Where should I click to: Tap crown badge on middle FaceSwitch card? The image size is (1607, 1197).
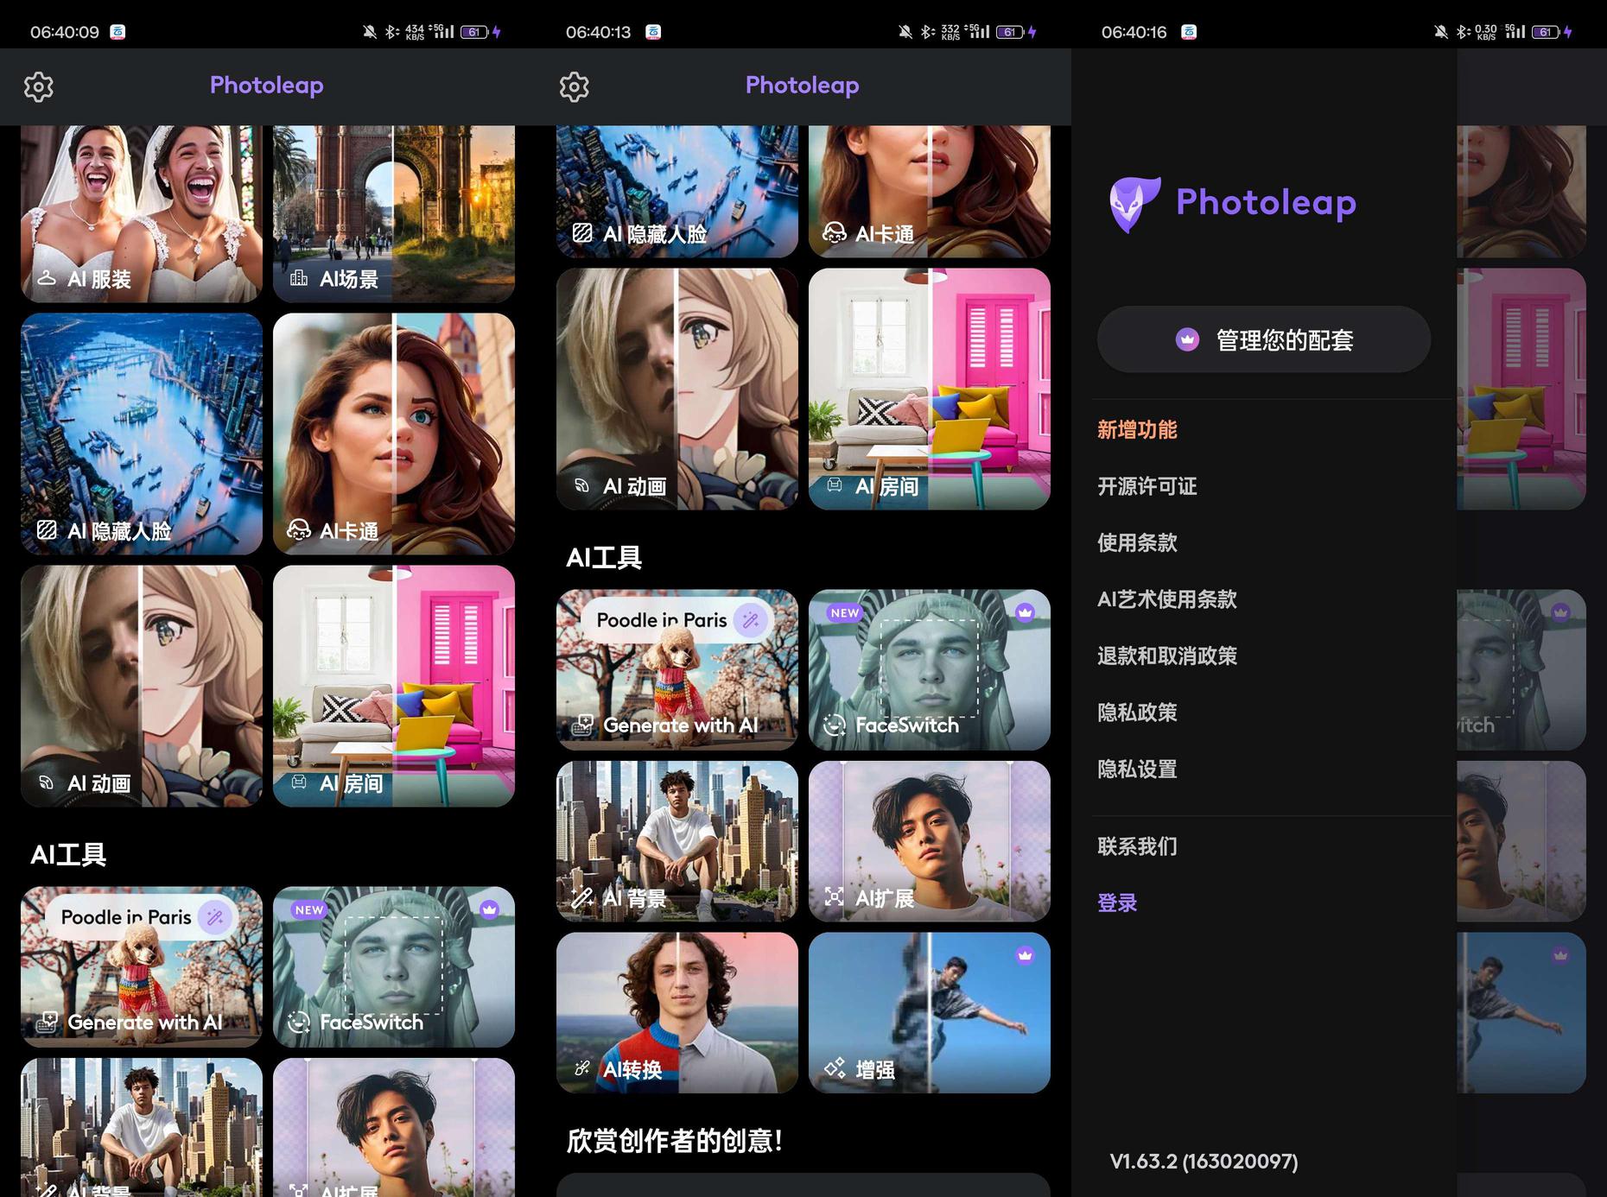click(x=1026, y=612)
